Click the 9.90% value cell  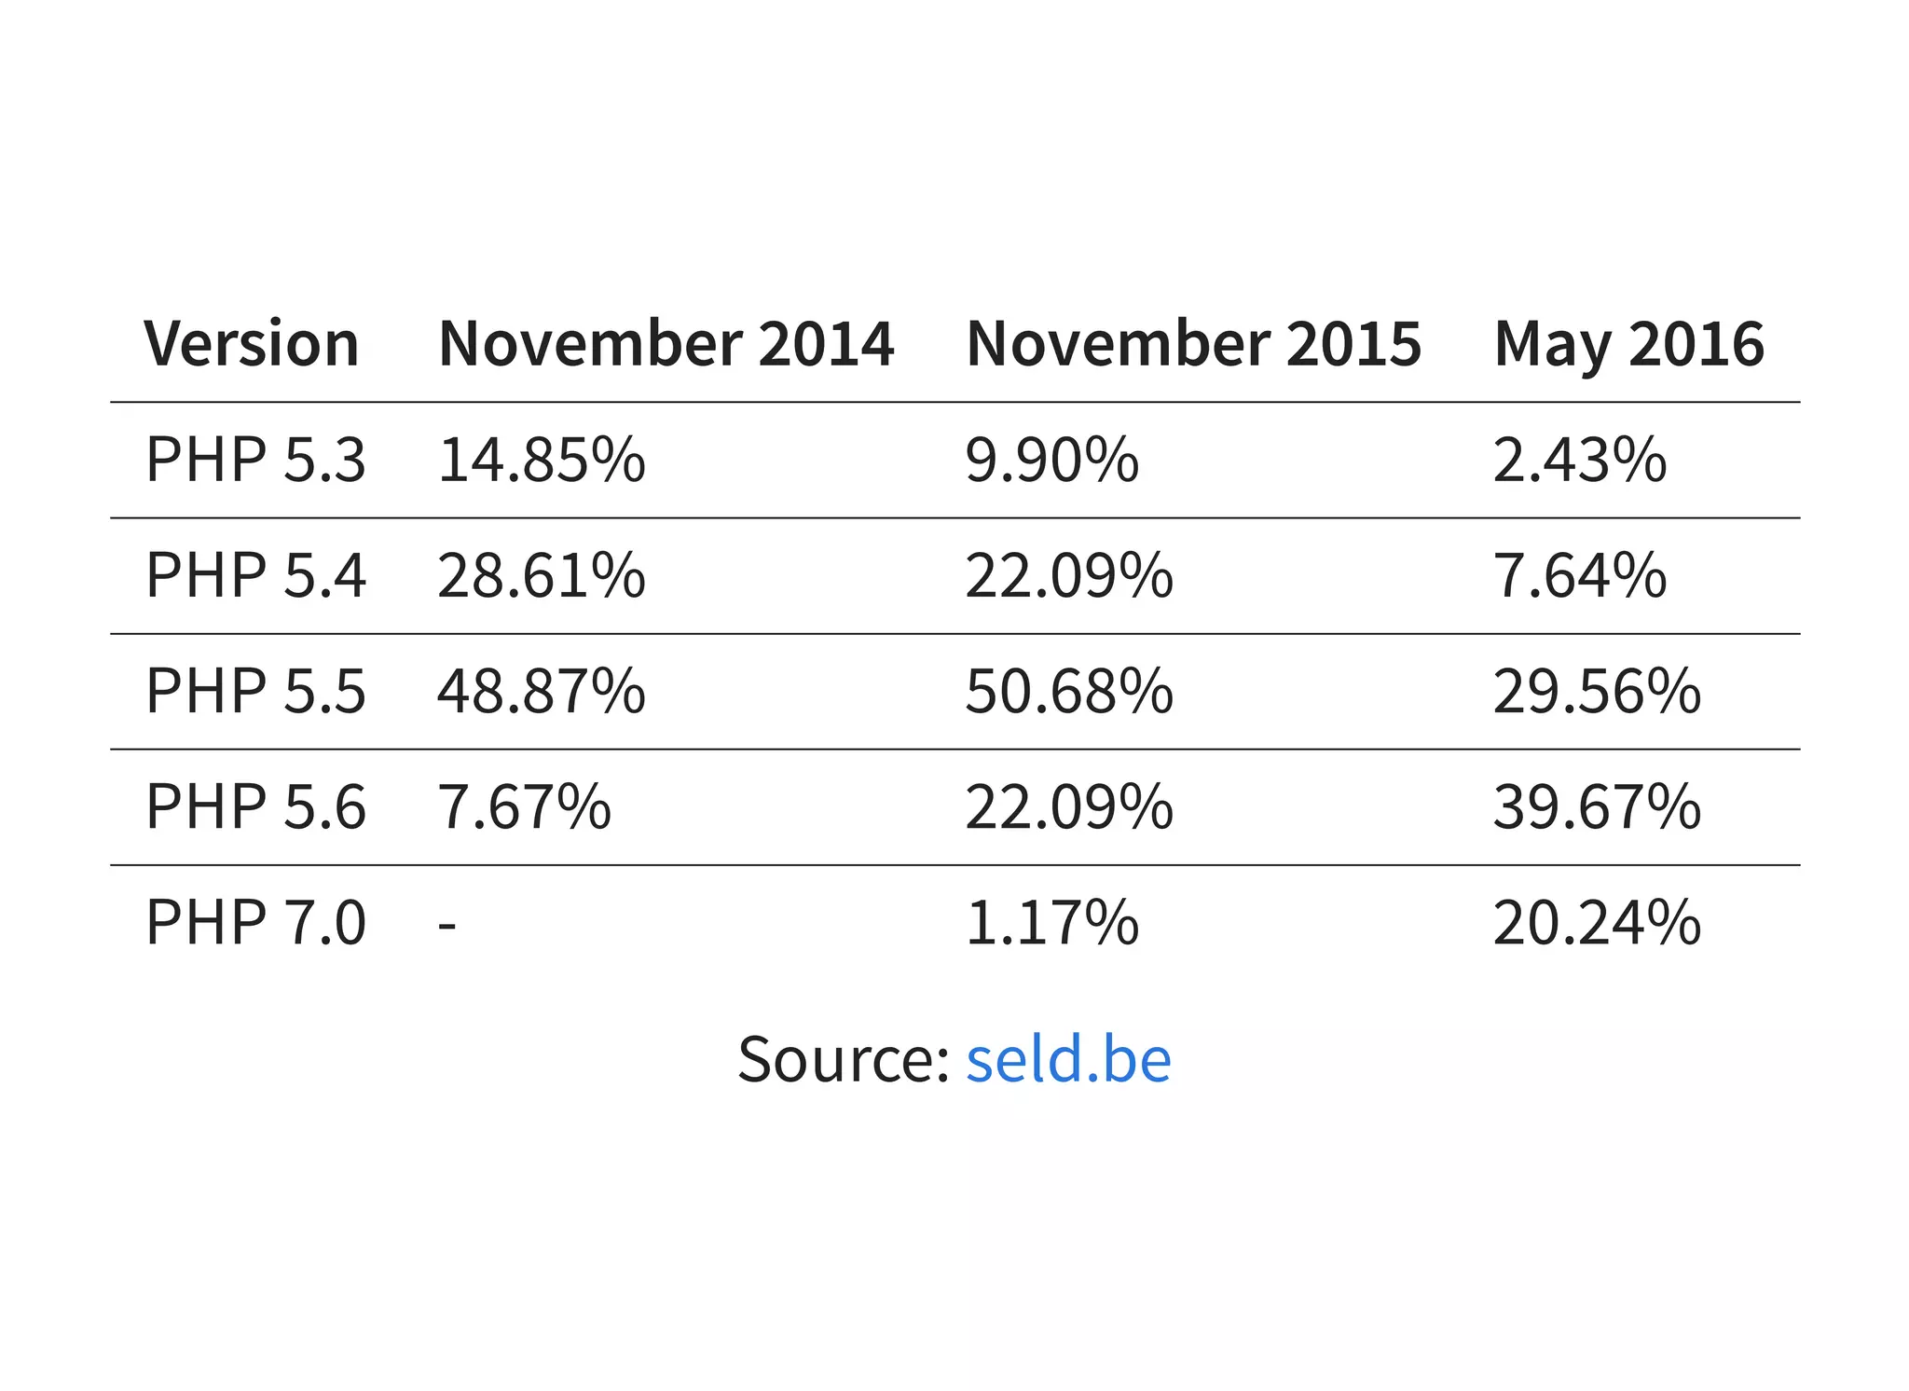(1051, 460)
